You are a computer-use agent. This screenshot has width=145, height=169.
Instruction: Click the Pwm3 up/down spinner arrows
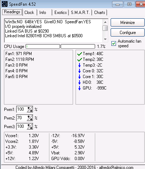coord(30,127)
